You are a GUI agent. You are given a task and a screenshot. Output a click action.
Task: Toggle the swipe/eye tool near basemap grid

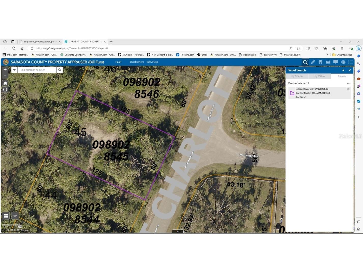(15, 215)
